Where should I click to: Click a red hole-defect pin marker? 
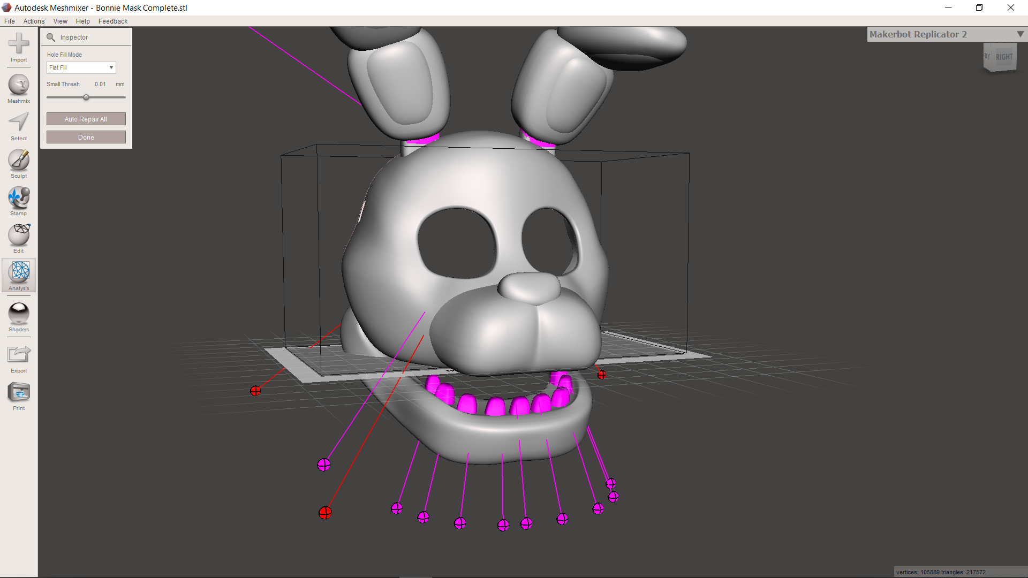pos(256,391)
